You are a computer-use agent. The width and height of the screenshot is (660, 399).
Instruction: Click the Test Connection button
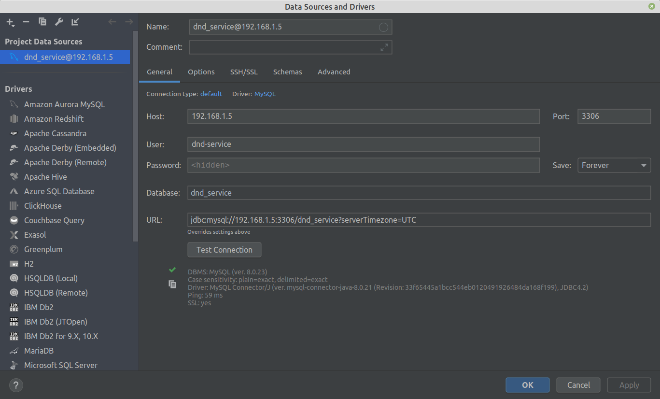point(225,250)
